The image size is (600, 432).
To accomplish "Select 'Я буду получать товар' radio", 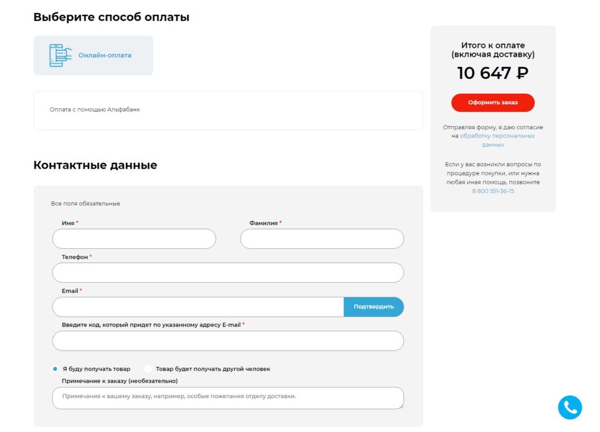I will pos(55,369).
